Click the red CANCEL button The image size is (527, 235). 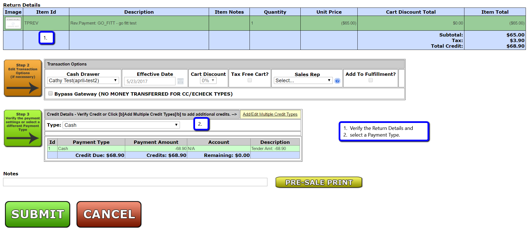[109, 214]
